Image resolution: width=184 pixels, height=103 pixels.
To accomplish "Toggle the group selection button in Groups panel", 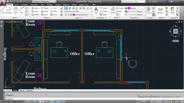I will (x=154, y=15).
